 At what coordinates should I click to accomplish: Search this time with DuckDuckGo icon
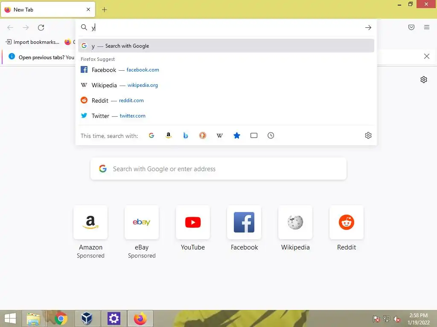click(203, 135)
